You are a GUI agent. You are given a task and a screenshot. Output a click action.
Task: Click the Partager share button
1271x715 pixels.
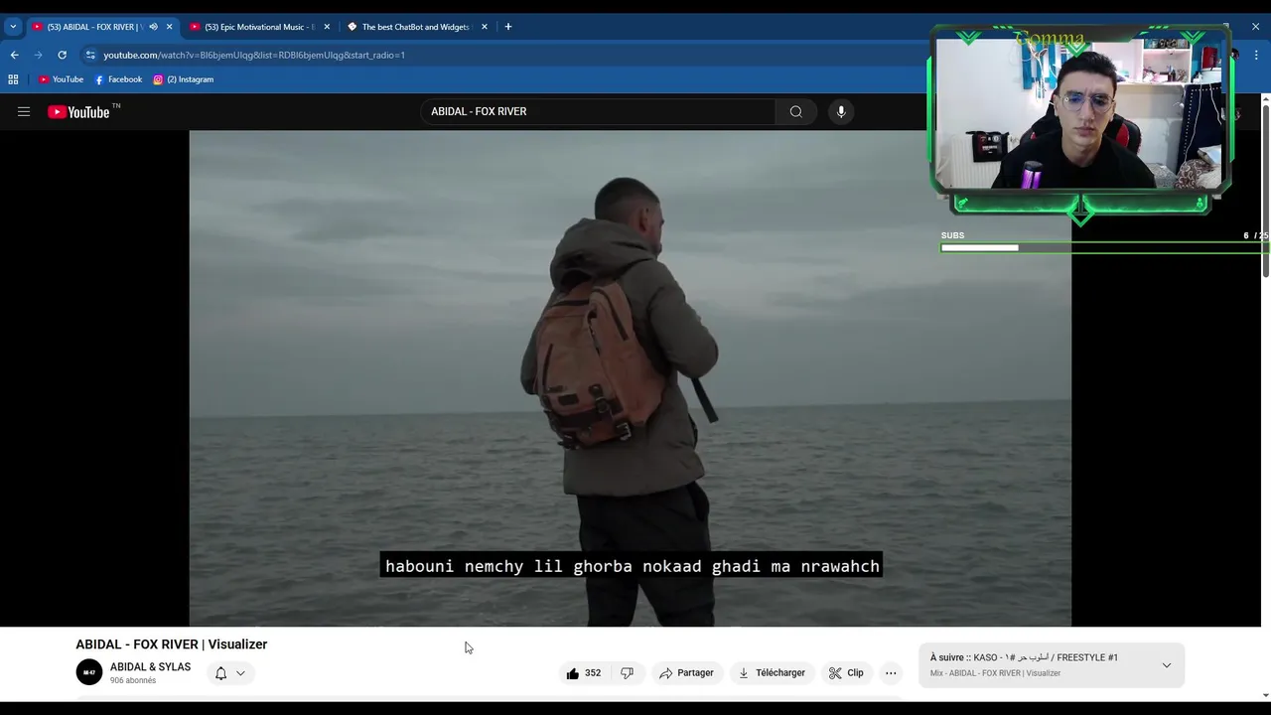[686, 673]
